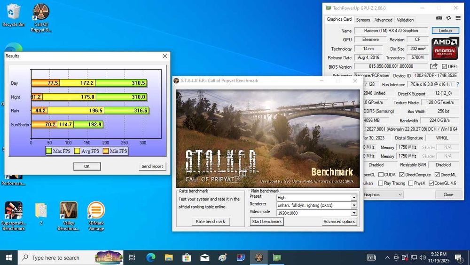Click the Rain row Avg value 196.5

coord(95,111)
